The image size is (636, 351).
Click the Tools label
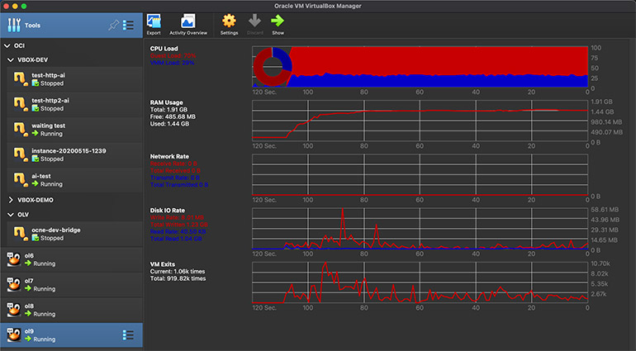pos(32,25)
